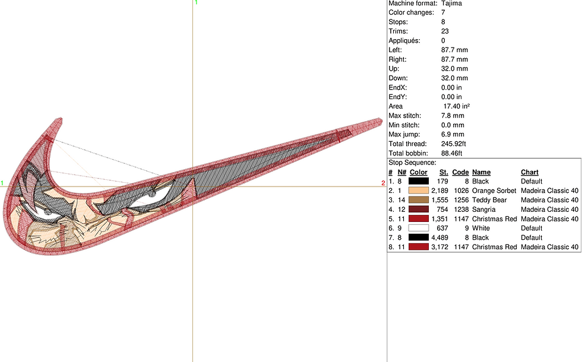
Task: Click the 'Min stitch:' label
Action: 404,125
